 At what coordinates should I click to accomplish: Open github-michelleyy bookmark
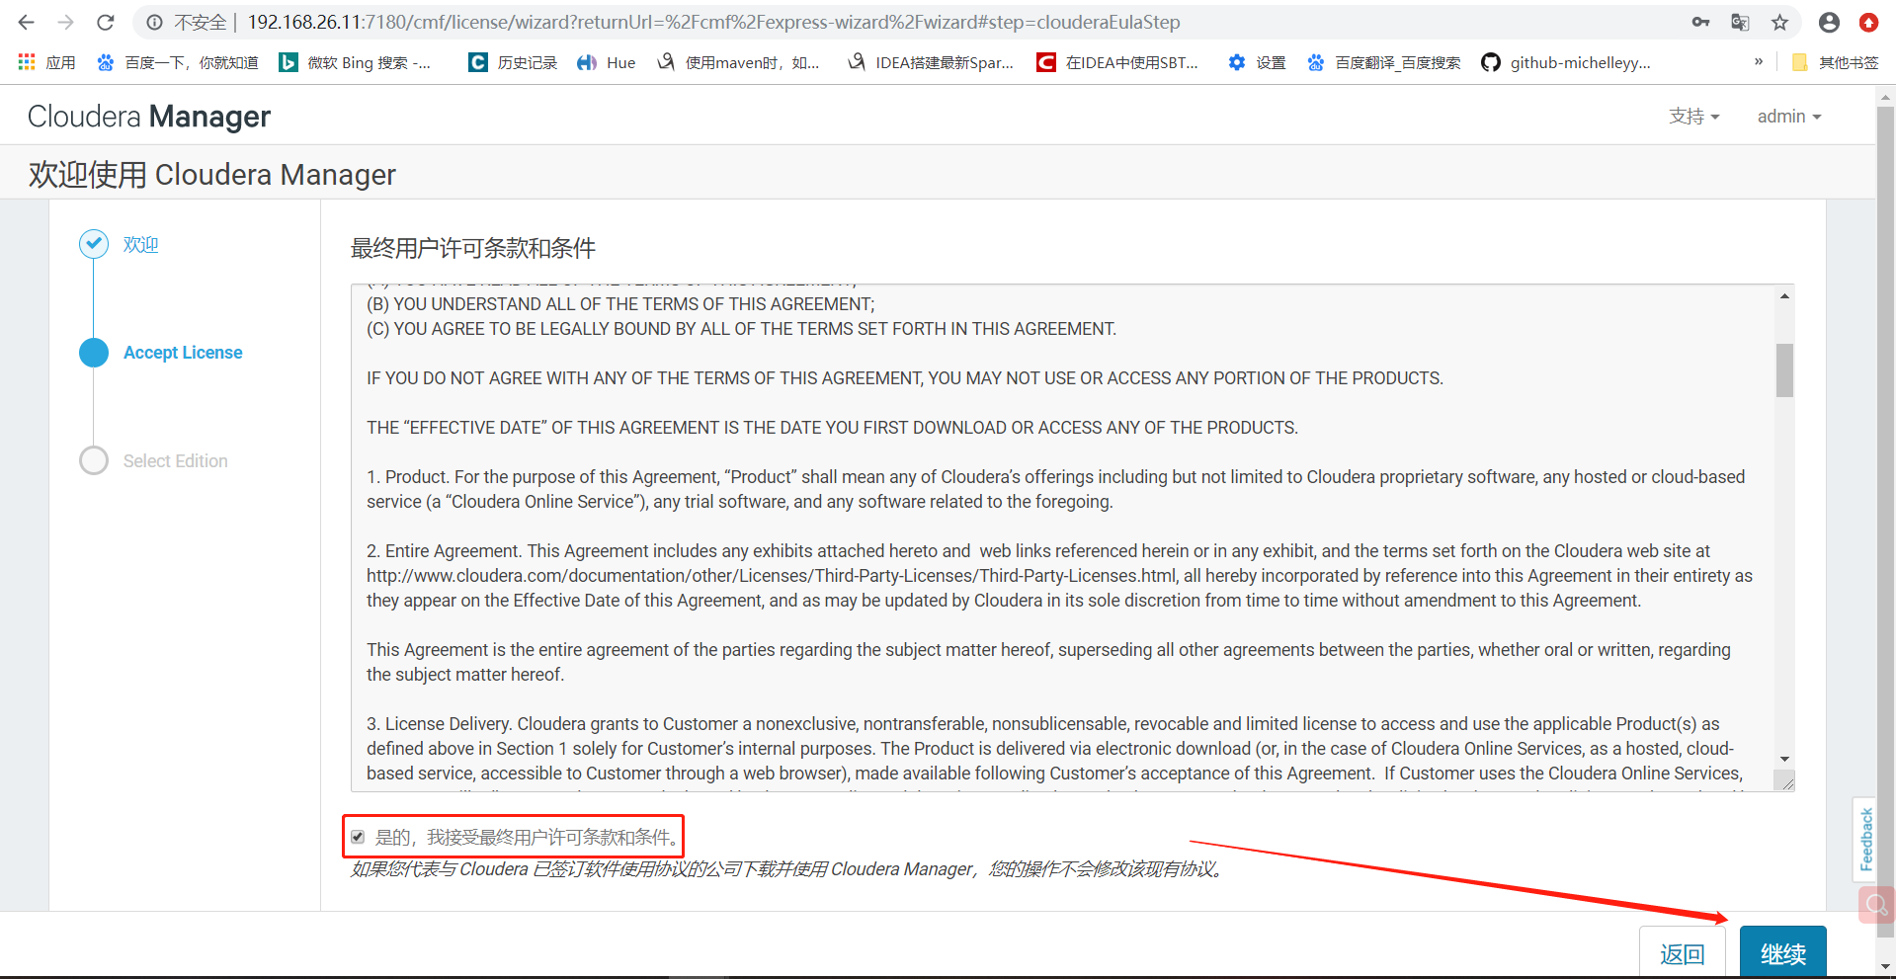[1566, 62]
